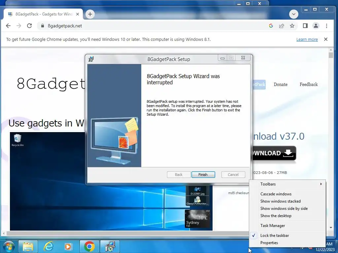Choose Show windows stacked
The width and height of the screenshot is (338, 253).
click(x=292, y=201)
